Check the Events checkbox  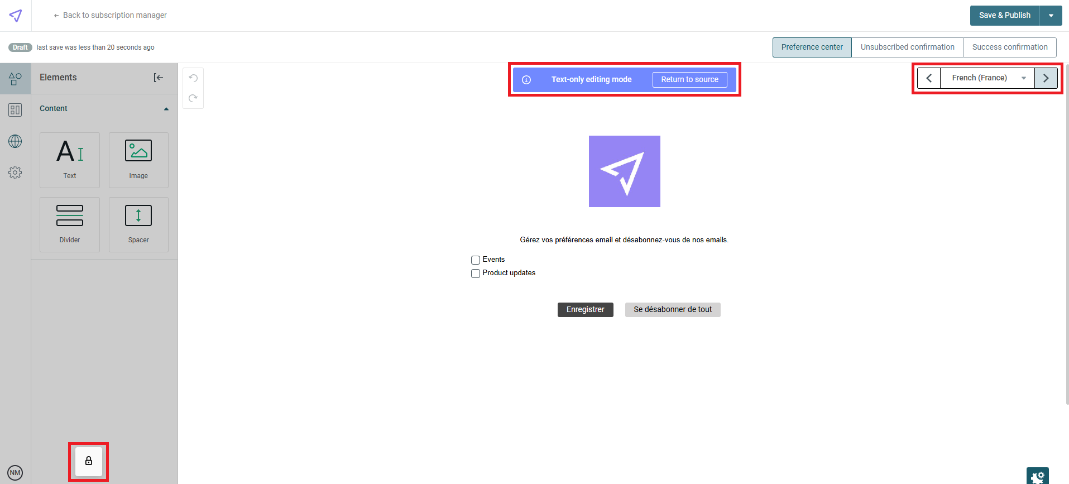[476, 260]
